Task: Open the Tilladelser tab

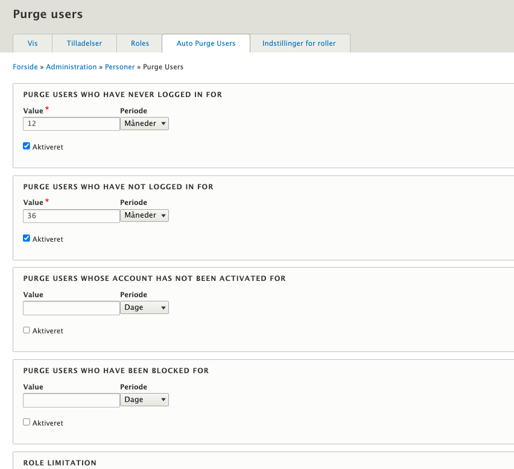Action: click(x=84, y=43)
